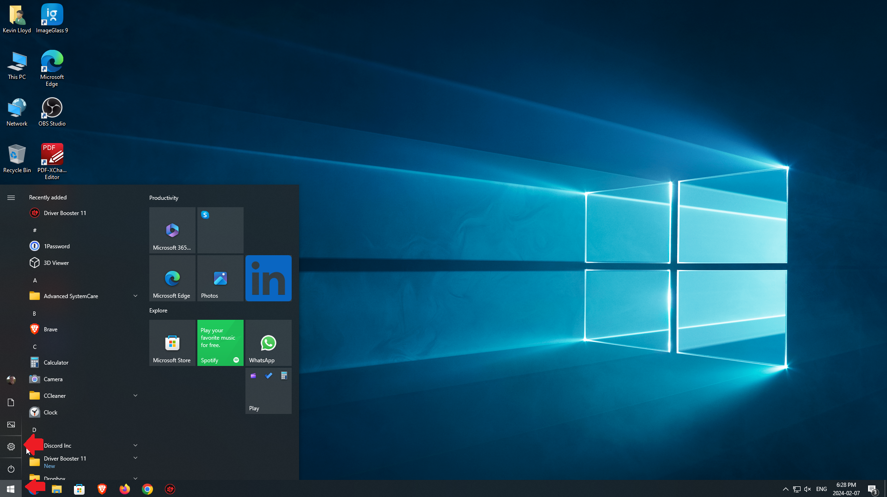Image resolution: width=887 pixels, height=497 pixels.
Task: Open Microsoft 365 tile
Action: (172, 230)
